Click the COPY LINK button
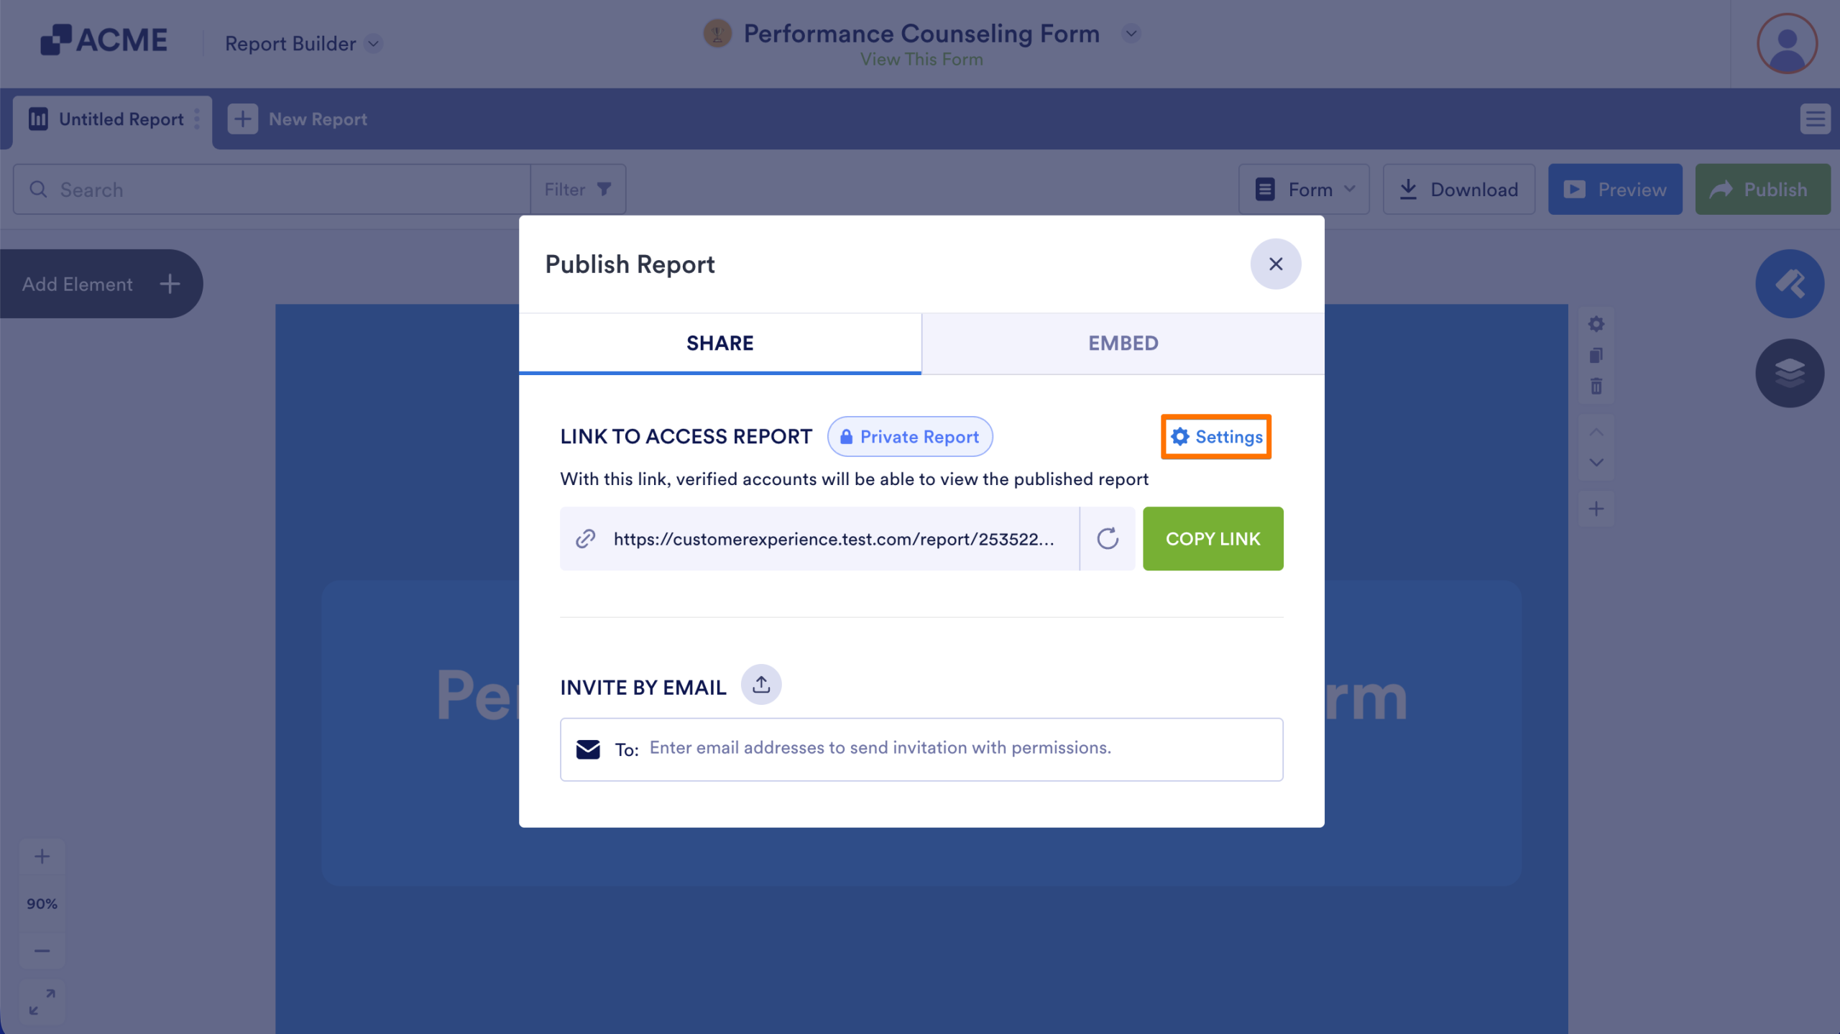1840x1034 pixels. (1213, 538)
